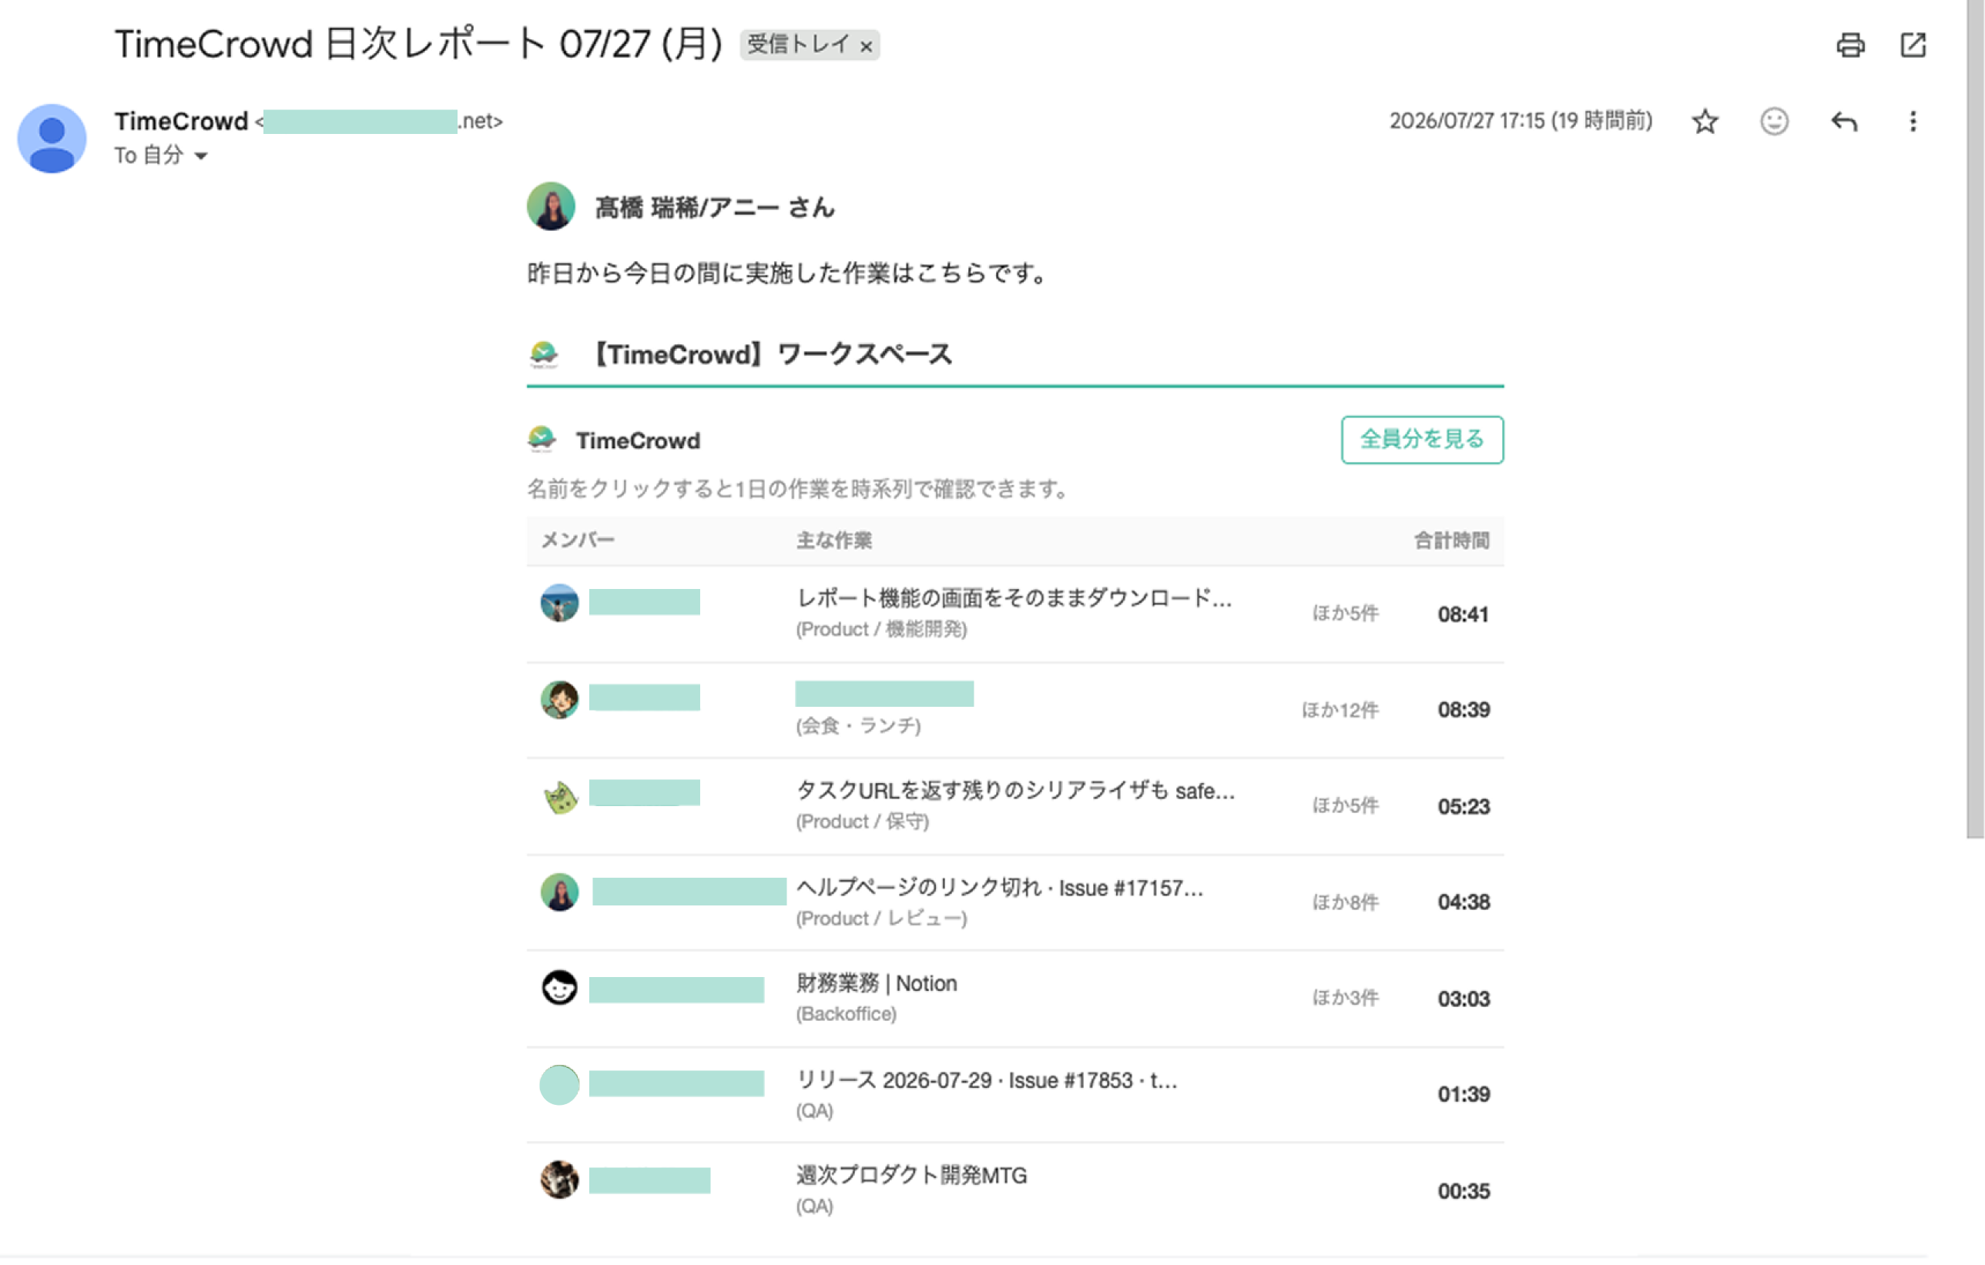Click ほか12件 in the 会食・ランチ row
The width and height of the screenshot is (1985, 1265).
1340,711
